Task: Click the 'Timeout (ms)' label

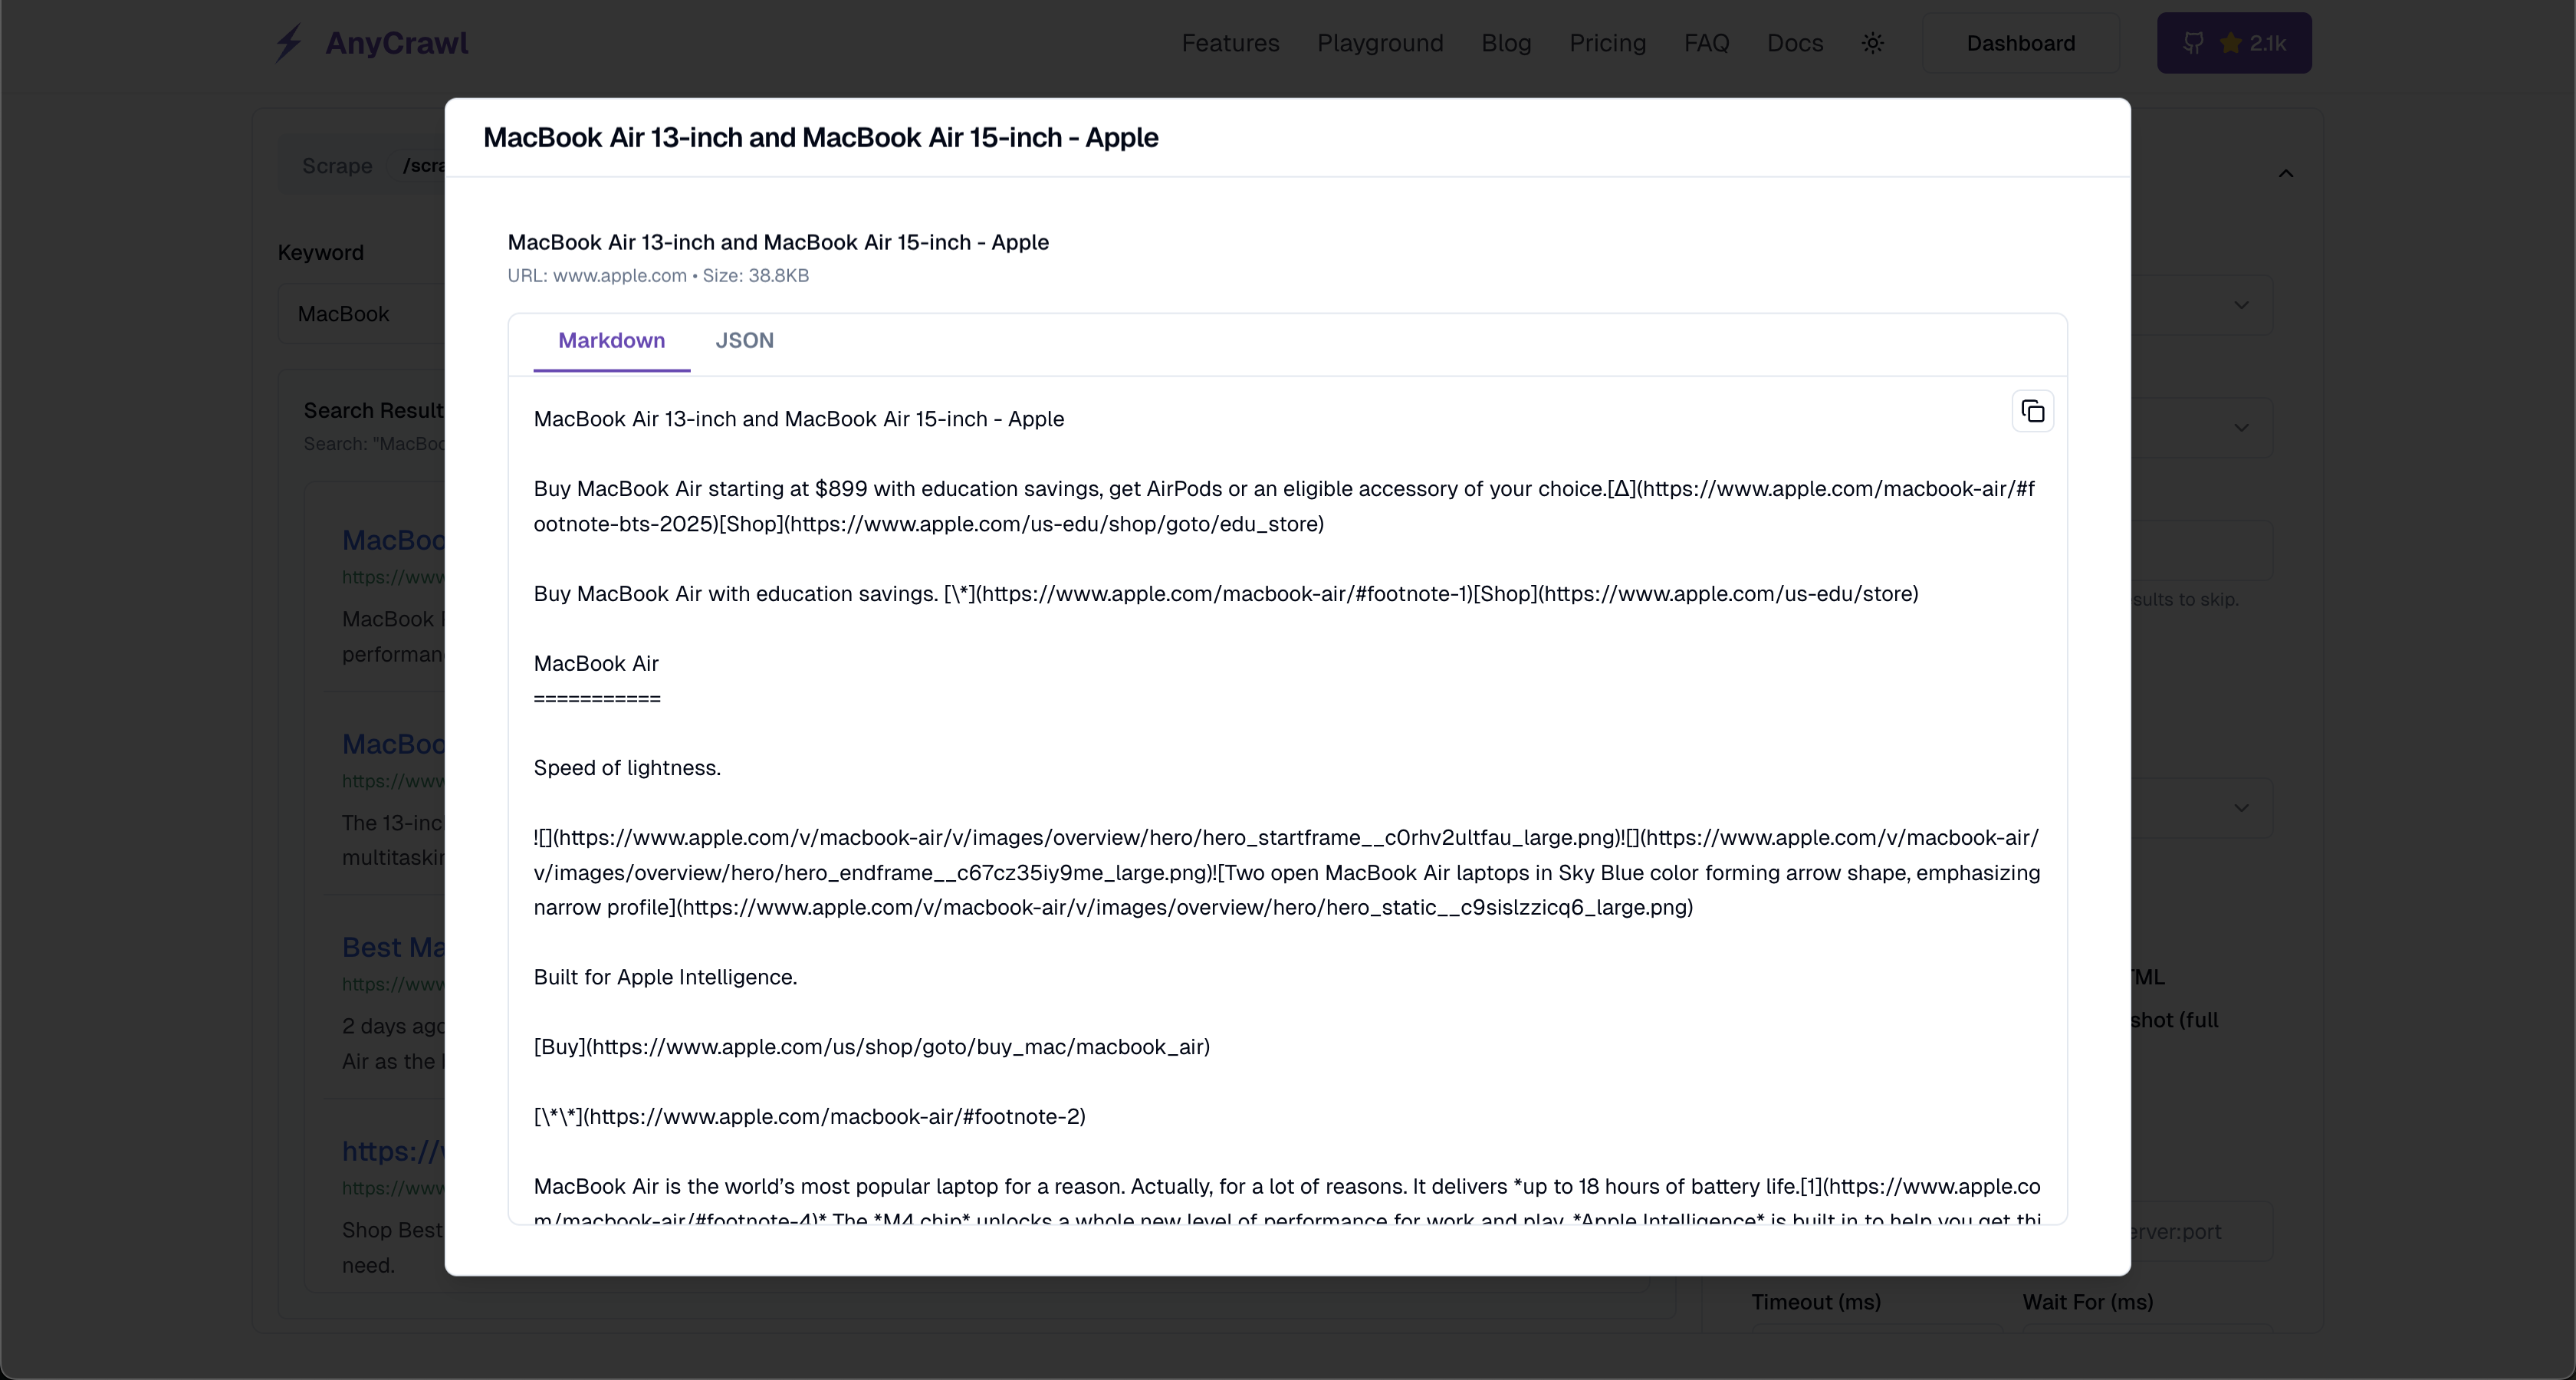Action: click(1816, 1302)
